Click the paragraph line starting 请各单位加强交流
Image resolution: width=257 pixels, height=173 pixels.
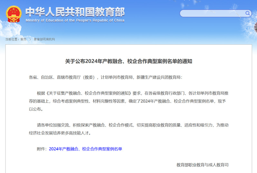pos(133,125)
